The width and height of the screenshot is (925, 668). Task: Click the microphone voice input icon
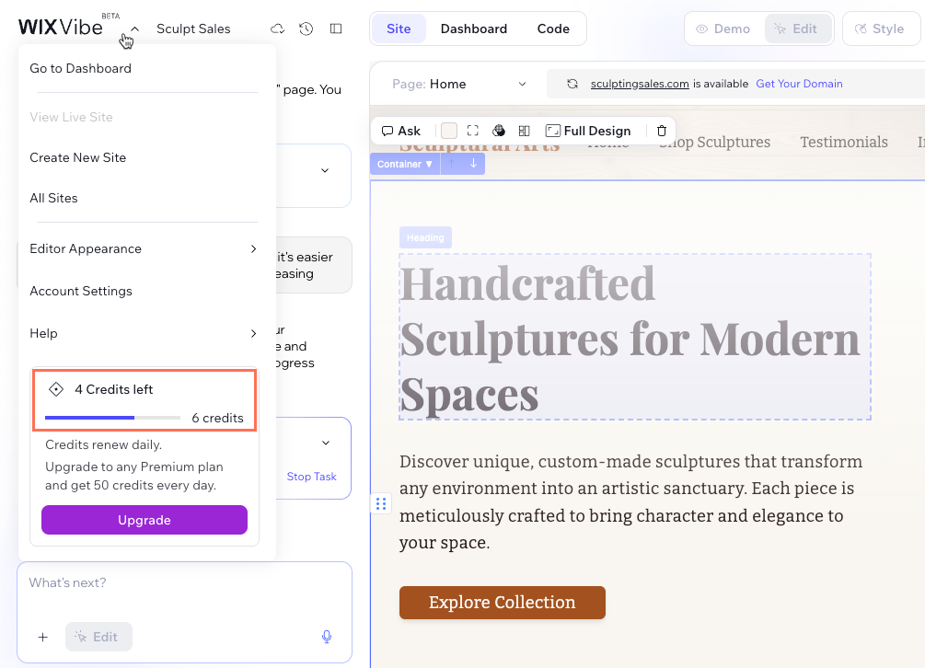327,637
